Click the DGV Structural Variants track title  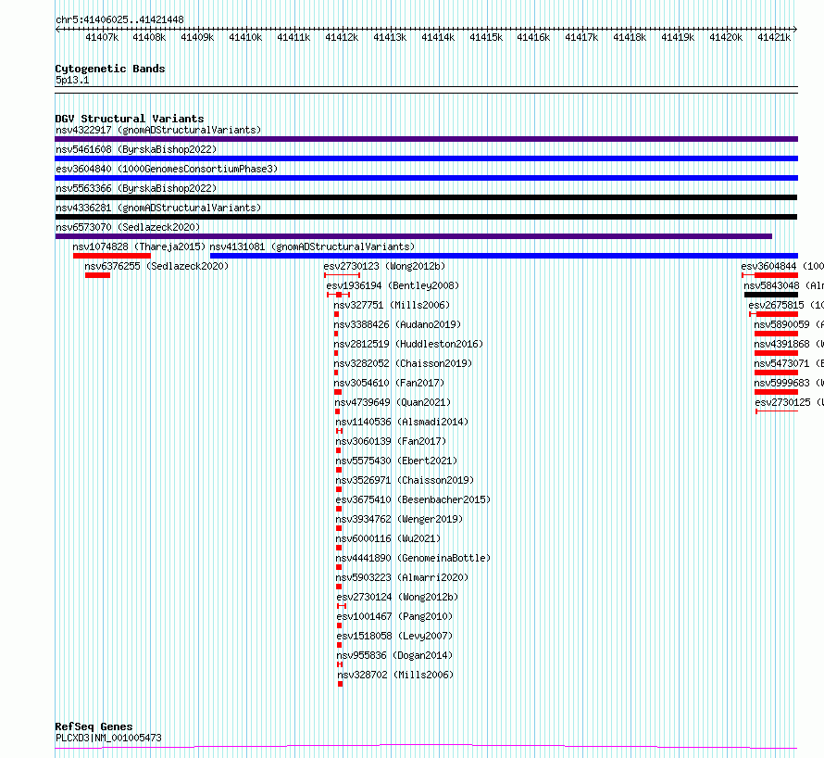[x=130, y=119]
